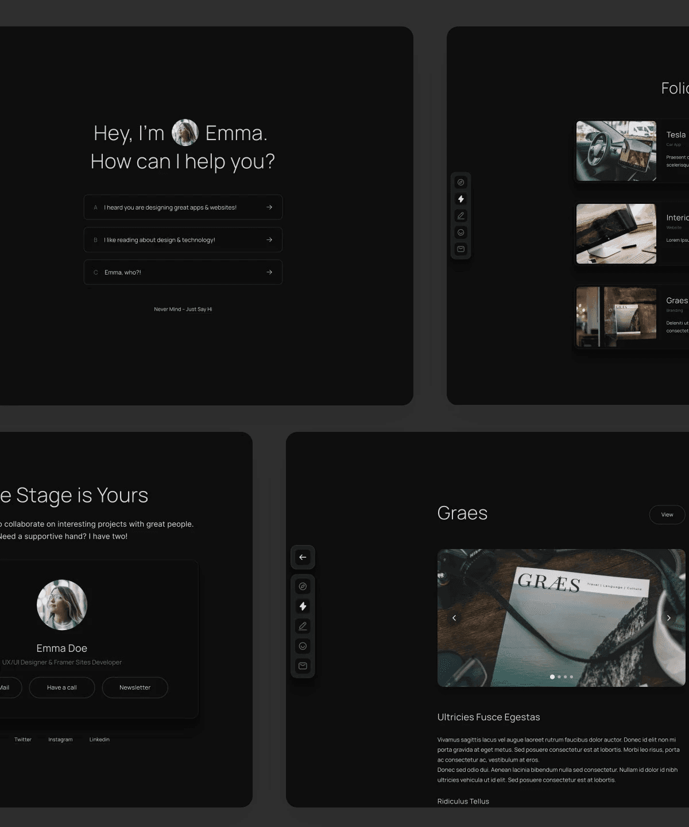Viewport: 689px width, 827px height.
Task: Open the Interior project laptop thumbnail
Action: click(616, 234)
